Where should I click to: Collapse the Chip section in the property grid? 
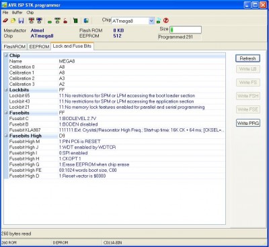6,56
